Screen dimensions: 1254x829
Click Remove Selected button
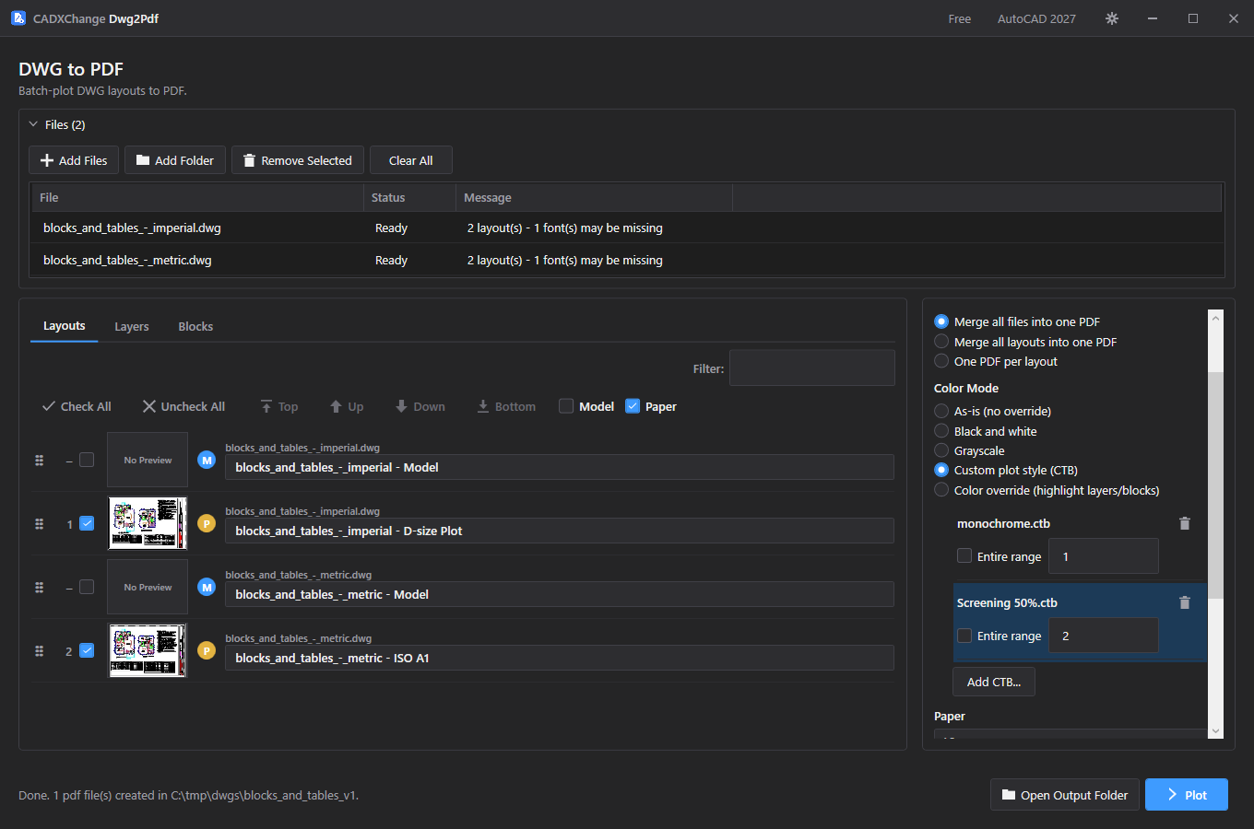(x=298, y=160)
